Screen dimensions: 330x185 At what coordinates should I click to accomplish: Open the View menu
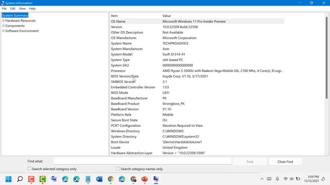22,8
